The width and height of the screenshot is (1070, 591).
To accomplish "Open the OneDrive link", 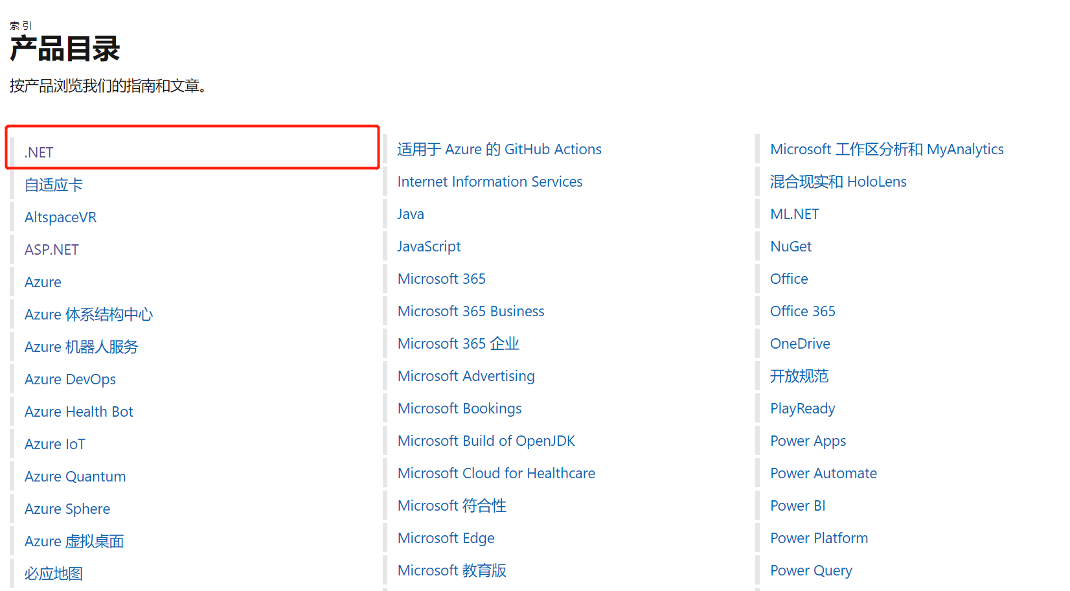I will point(800,343).
